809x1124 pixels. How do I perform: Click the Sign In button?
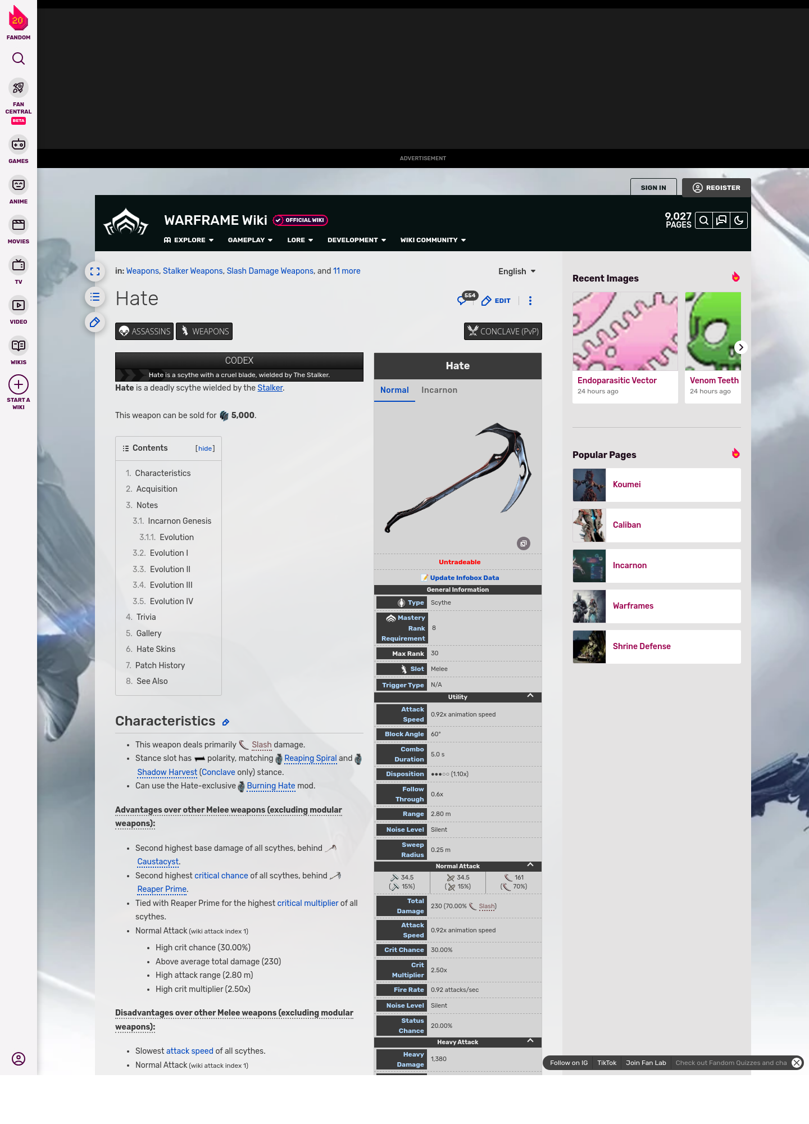tap(653, 188)
